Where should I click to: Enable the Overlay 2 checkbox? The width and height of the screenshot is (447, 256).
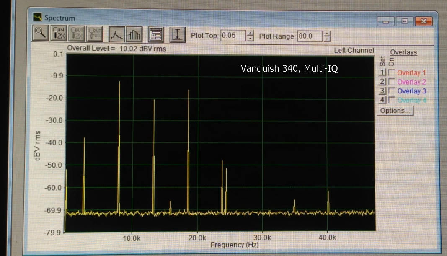392,82
